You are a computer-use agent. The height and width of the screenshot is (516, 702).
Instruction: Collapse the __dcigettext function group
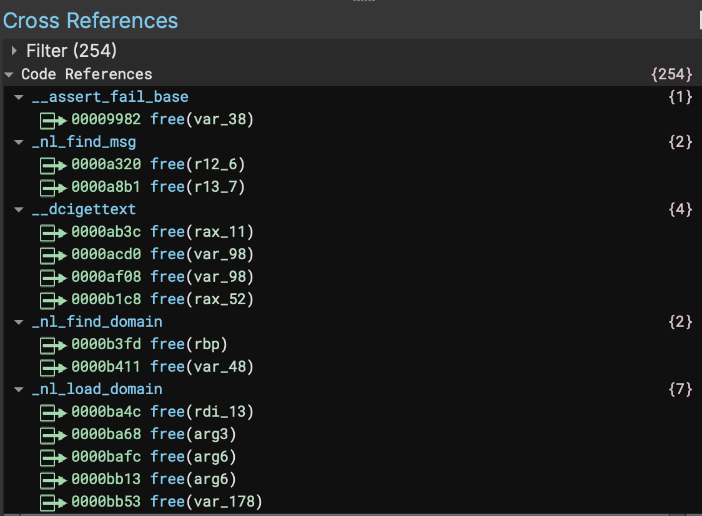(x=19, y=209)
